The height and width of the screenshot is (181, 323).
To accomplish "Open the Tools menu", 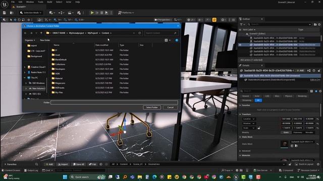I will [x=40, y=2].
